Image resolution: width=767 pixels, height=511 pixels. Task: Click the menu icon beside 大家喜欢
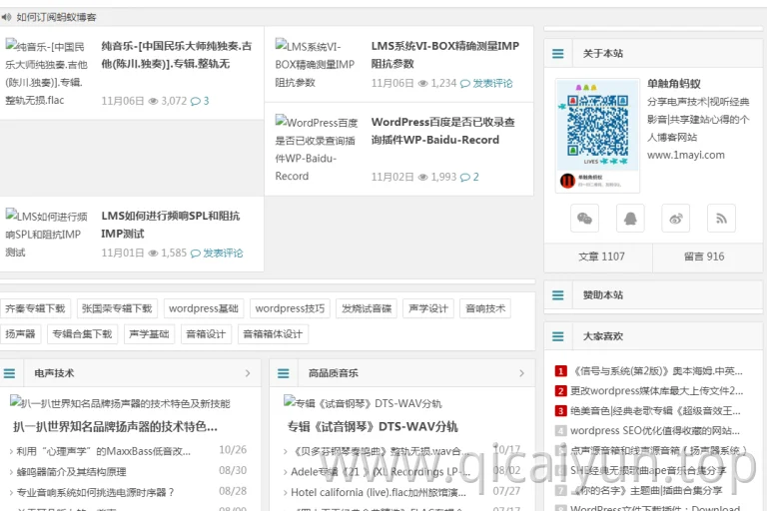click(557, 336)
